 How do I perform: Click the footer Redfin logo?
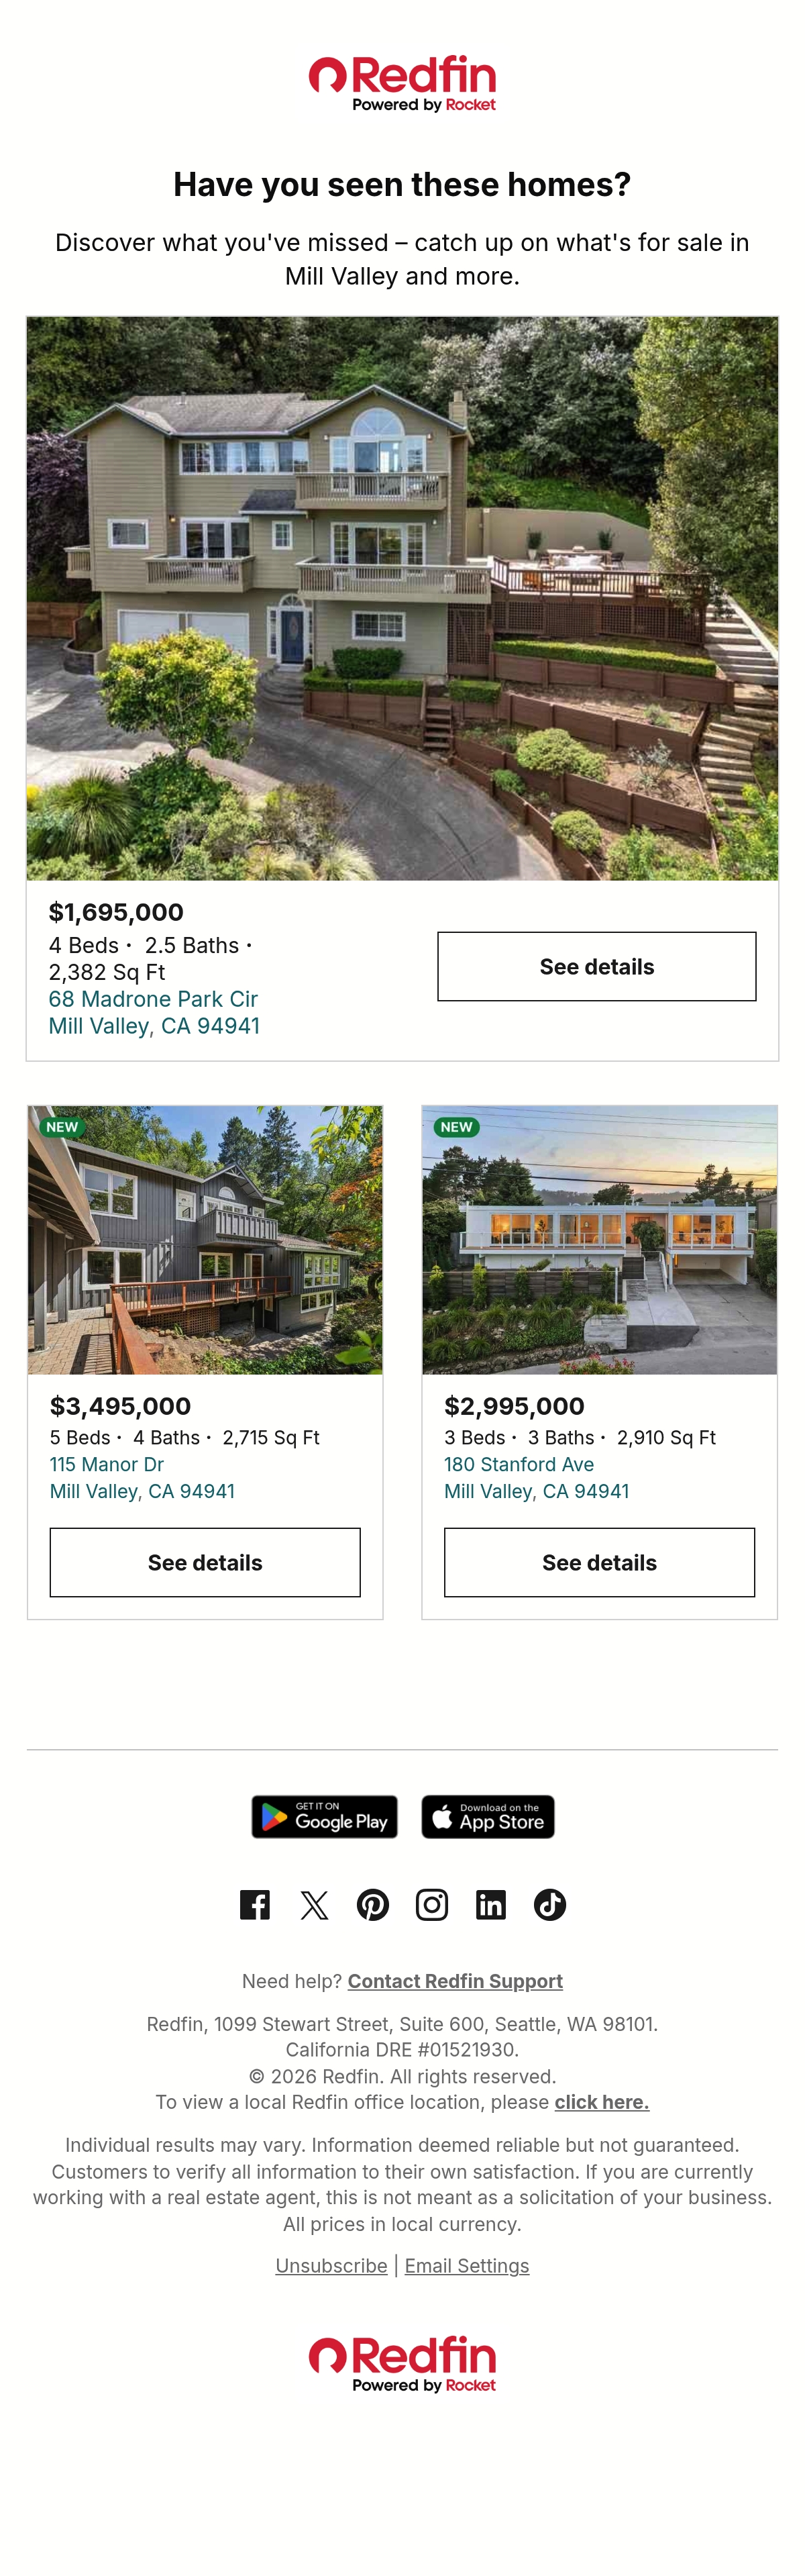click(402, 2364)
